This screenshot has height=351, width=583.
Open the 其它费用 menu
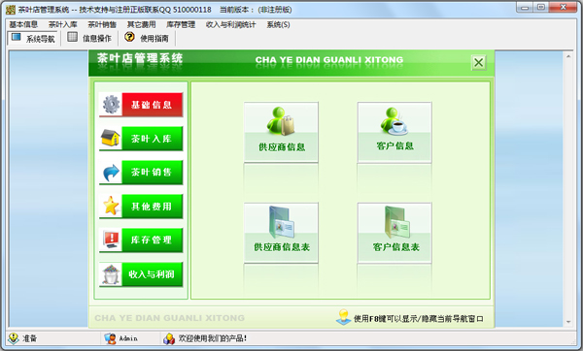tap(141, 24)
